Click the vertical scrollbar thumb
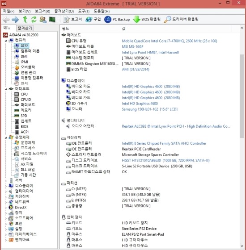246x250 pixels. point(242,96)
